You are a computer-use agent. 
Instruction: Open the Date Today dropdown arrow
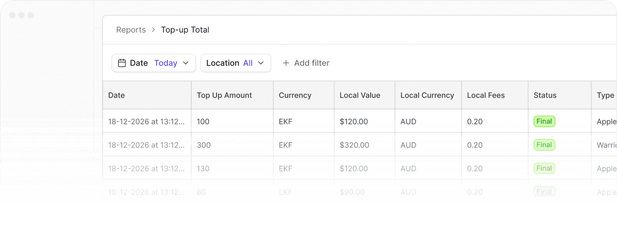(x=186, y=63)
